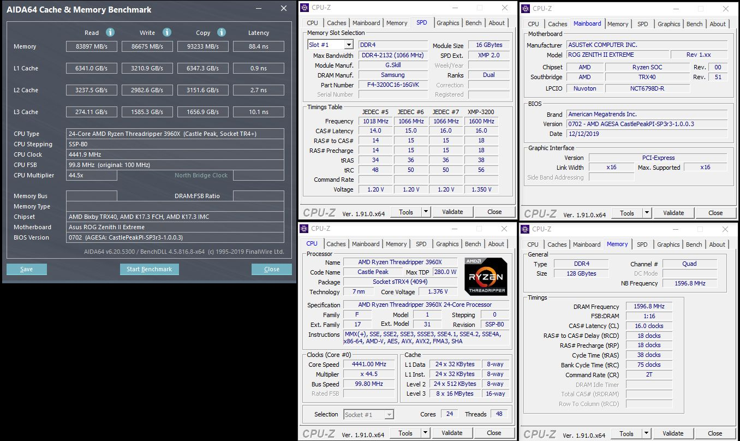
Task: Click the CPU-Z title icon in the SPD window
Action: (x=305, y=8)
